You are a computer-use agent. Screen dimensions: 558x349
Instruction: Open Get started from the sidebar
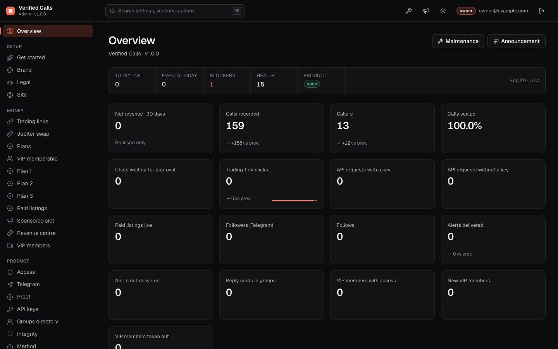(48, 57)
